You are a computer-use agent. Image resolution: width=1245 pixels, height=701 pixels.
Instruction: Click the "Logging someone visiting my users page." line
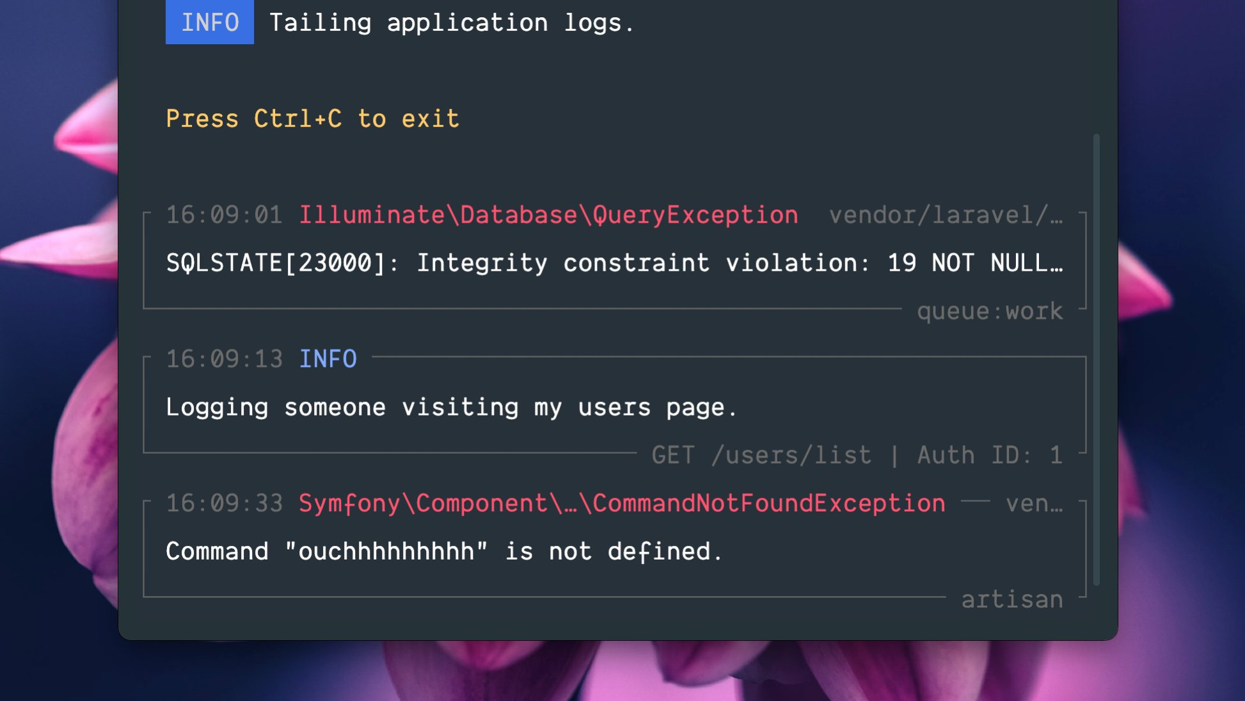pos(451,408)
